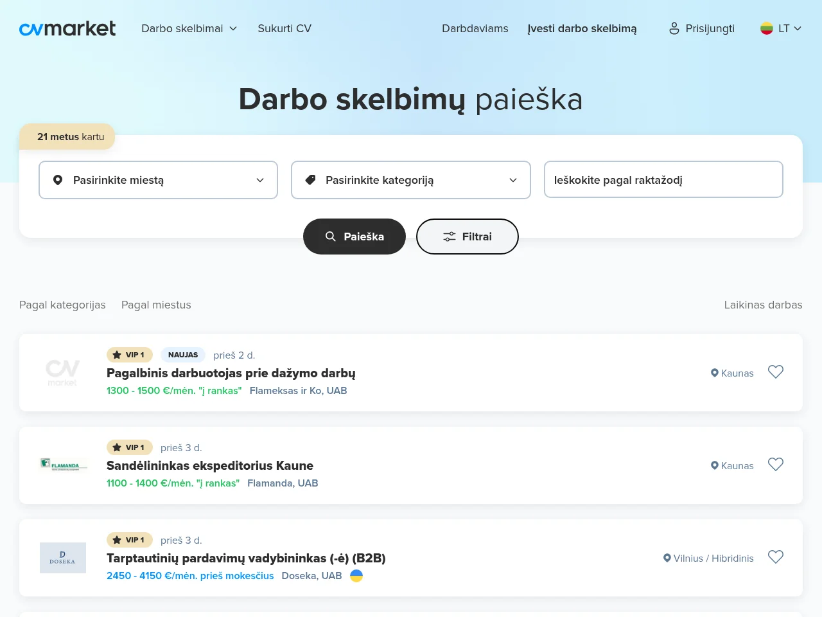The height and width of the screenshot is (617, 822).
Task: Click the CV Market logo
Action: (67, 28)
